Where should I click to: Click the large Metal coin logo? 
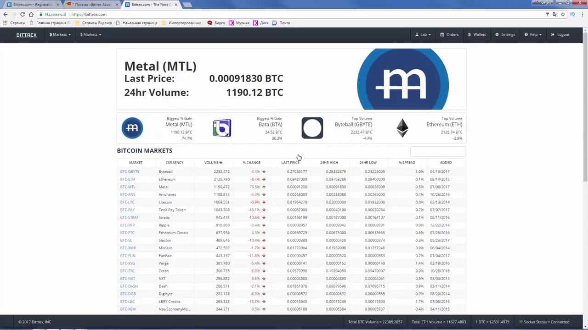click(x=403, y=79)
